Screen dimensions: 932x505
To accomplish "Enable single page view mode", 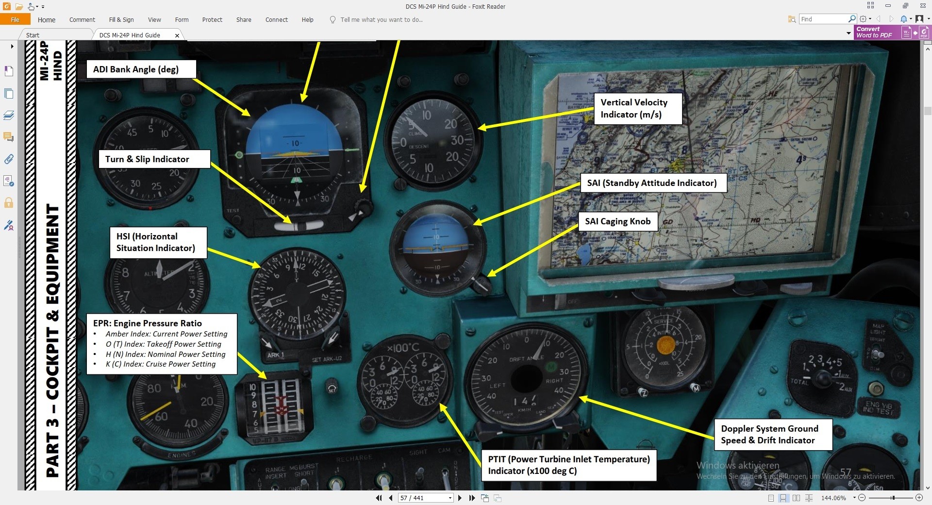I will [771, 498].
